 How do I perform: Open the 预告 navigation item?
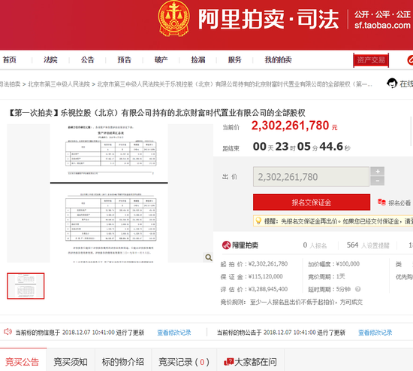(x=125, y=60)
